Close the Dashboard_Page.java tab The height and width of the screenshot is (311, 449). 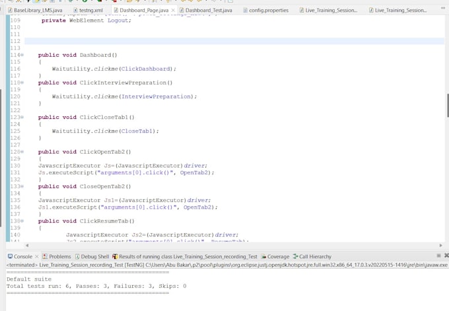pyautogui.click(x=174, y=11)
